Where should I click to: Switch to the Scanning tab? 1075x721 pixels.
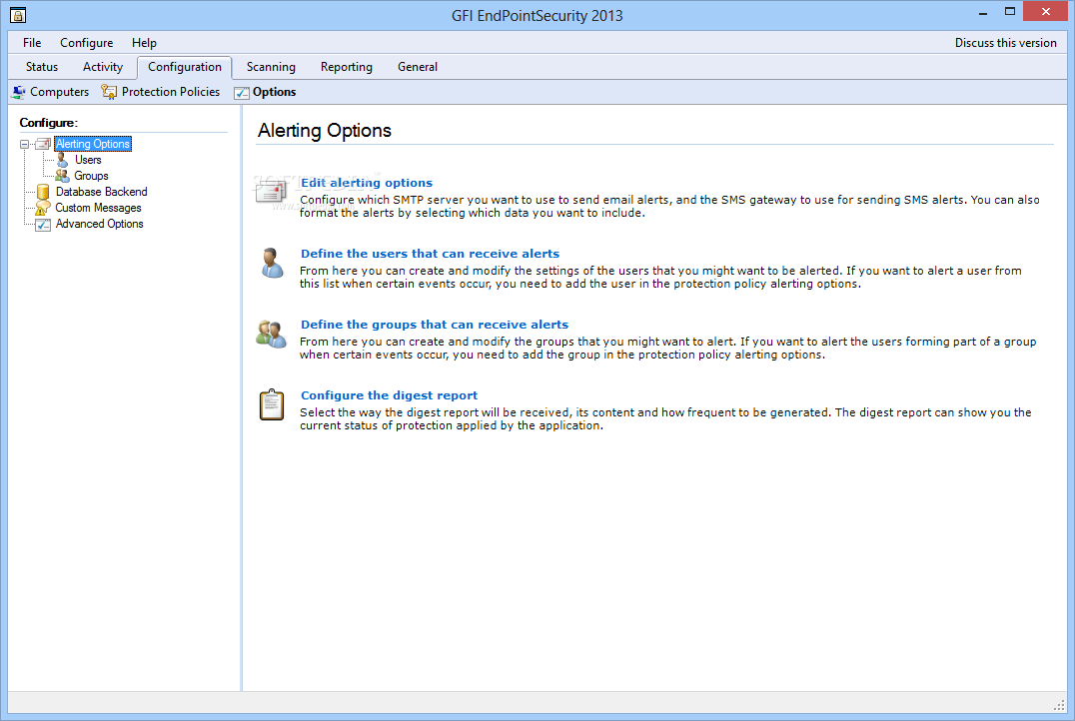click(271, 67)
